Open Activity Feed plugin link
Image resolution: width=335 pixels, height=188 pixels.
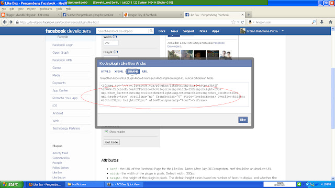(60, 153)
